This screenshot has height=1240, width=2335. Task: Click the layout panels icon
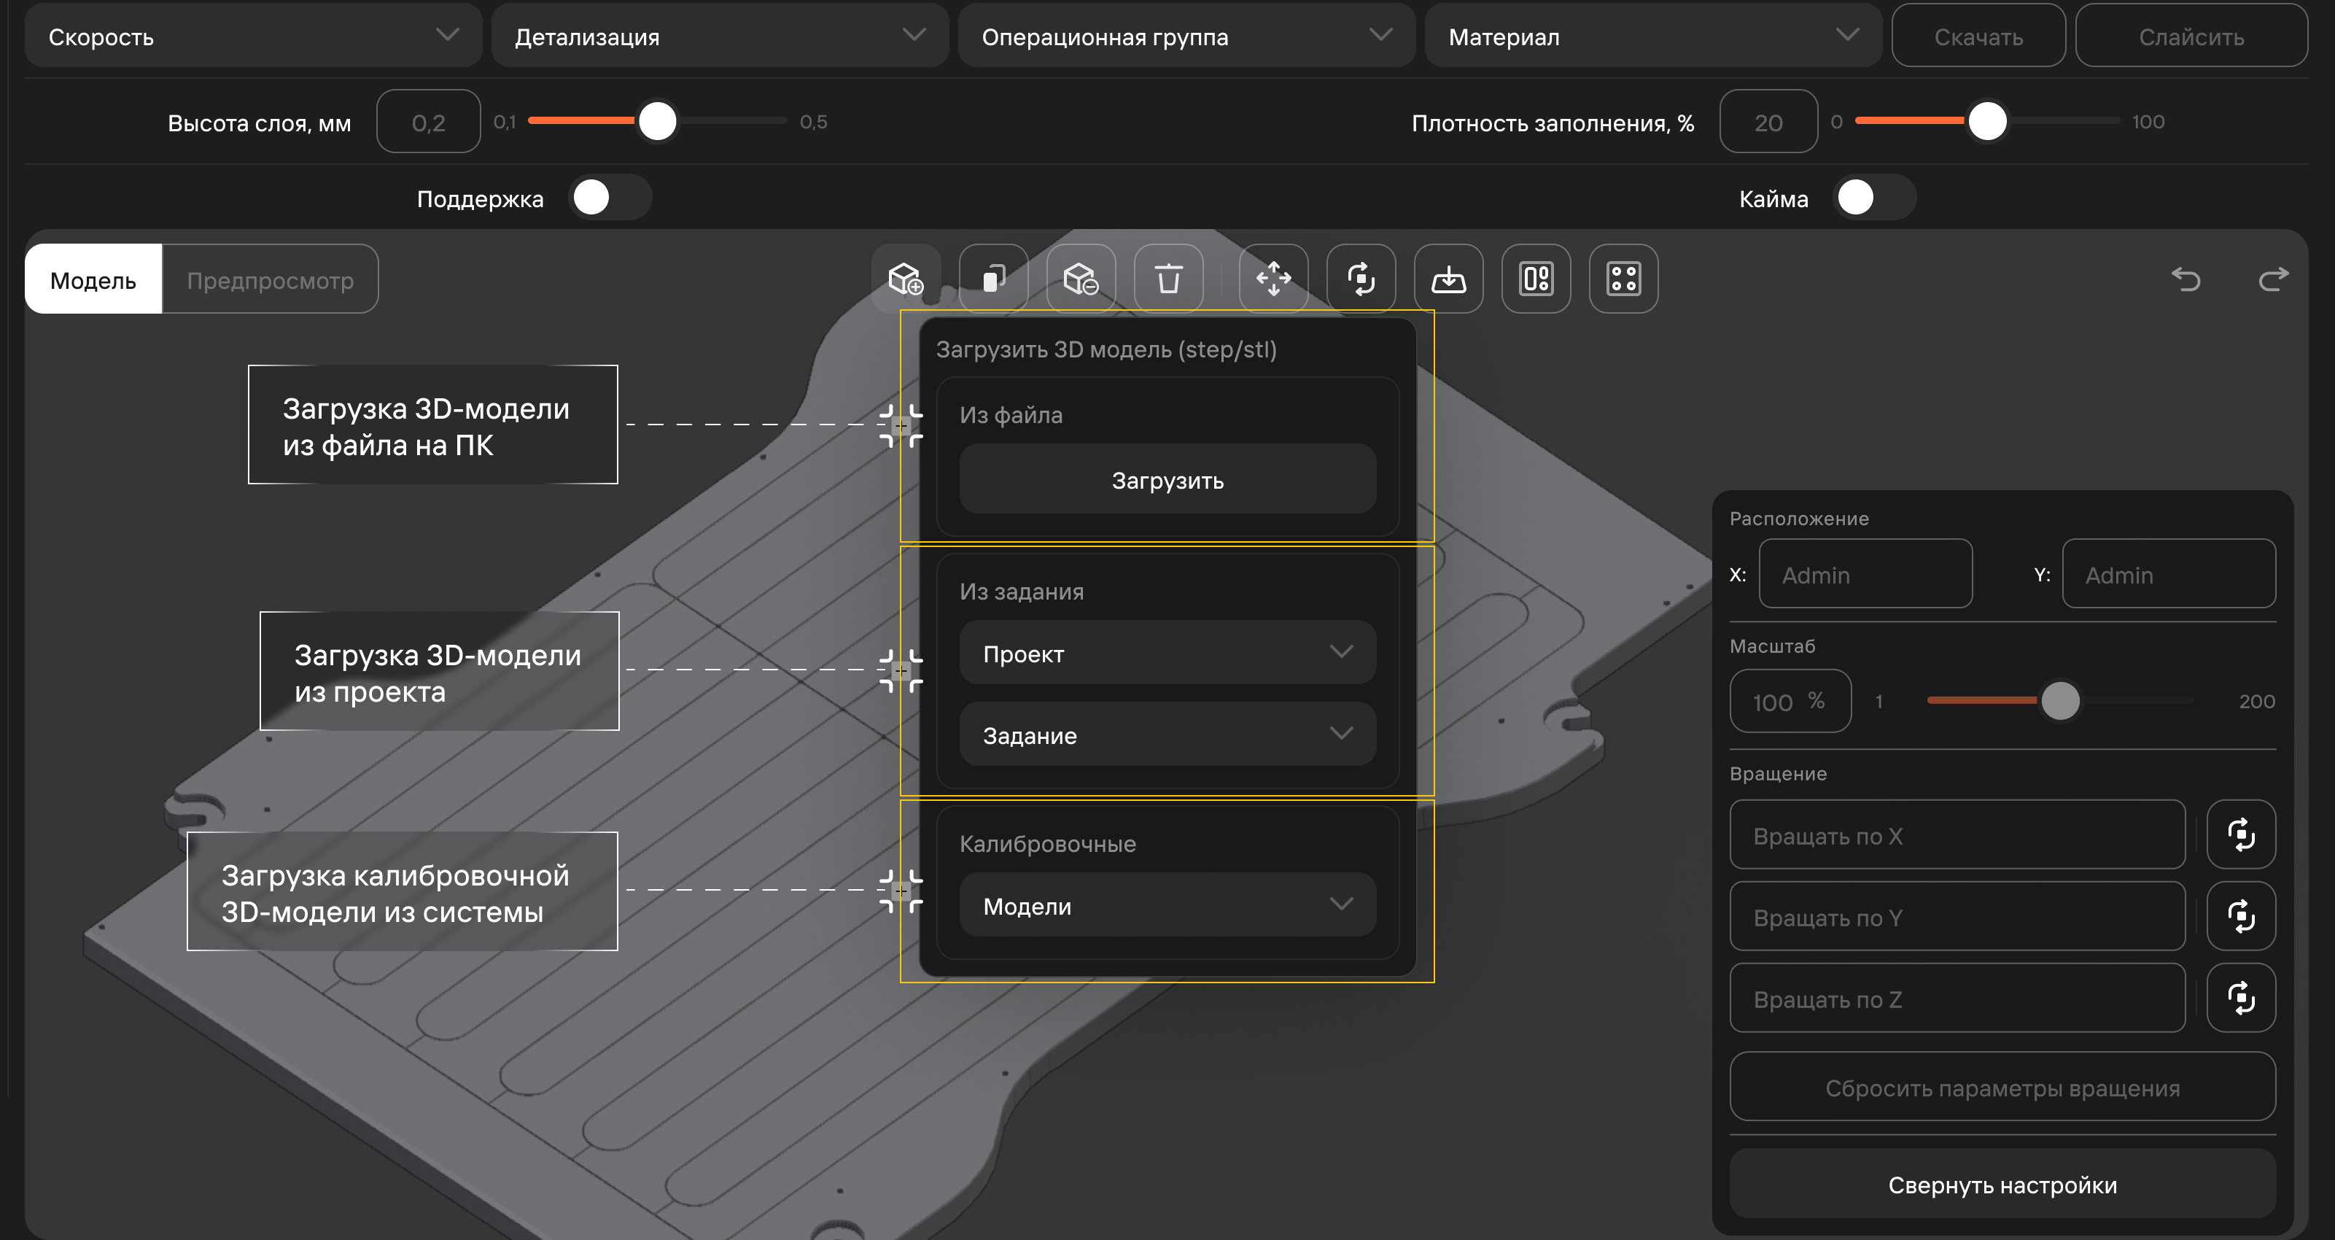click(x=1536, y=279)
